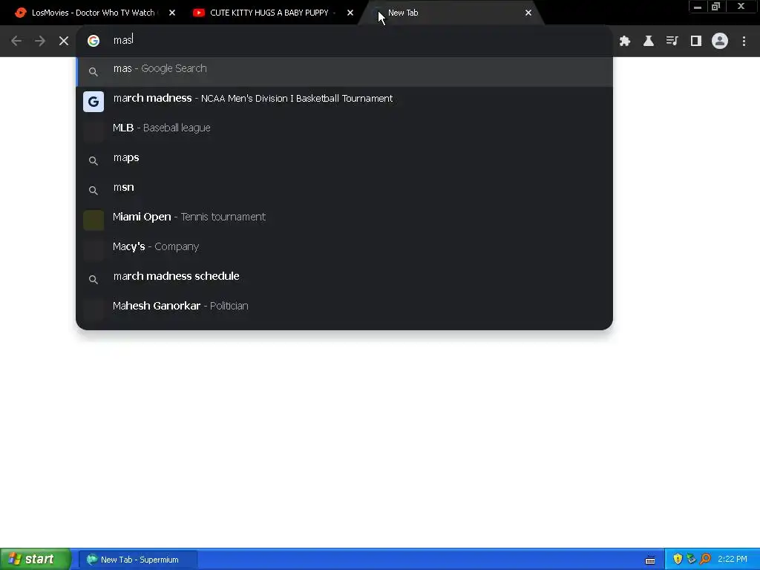
Task: Close the LosMovies tab
Action: tap(172, 13)
